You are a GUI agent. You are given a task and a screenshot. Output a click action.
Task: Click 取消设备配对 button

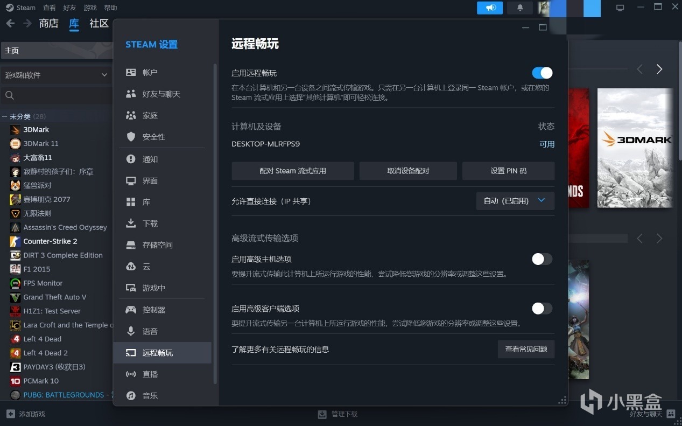pos(408,171)
